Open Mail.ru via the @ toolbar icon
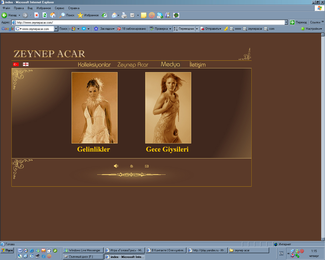325x260 pixels. (x=152, y=15)
